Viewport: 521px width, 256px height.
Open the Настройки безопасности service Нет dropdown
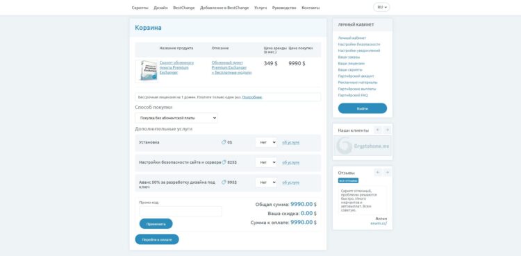(266, 162)
